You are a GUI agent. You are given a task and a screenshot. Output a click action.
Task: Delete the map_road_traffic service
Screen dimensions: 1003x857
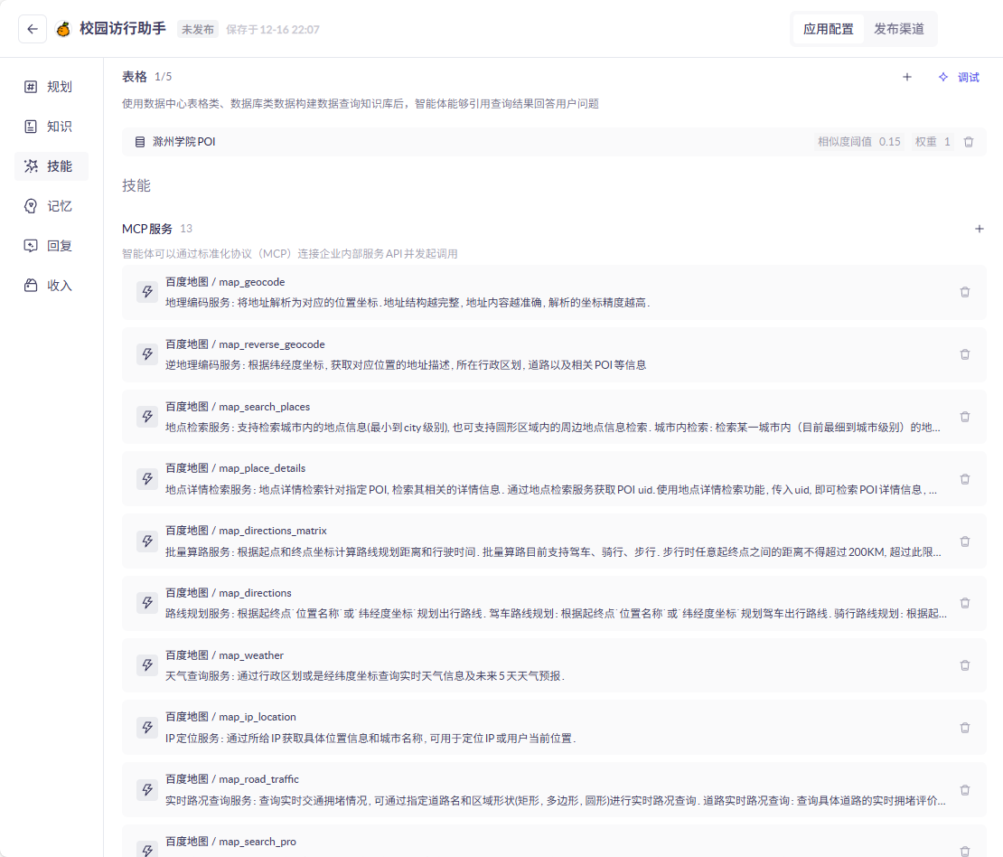coord(965,790)
